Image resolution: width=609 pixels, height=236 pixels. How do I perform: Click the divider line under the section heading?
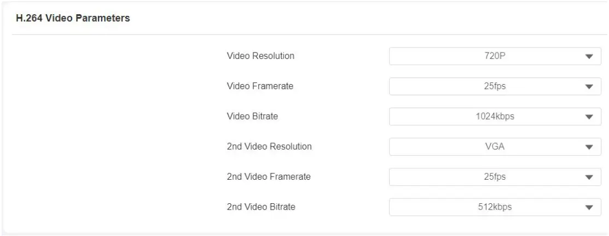point(304,36)
